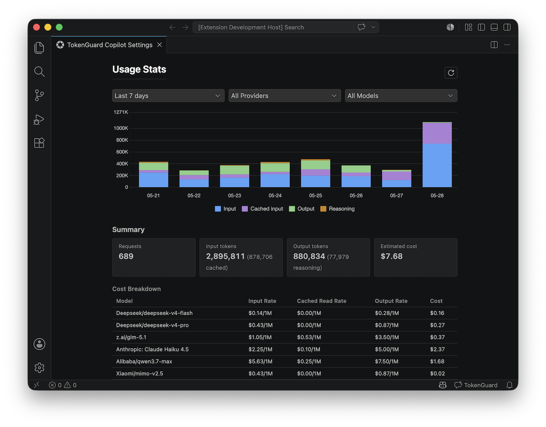Viewport: 546px width, 427px height.
Task: Toggle the bottom panel
Action: click(x=494, y=27)
